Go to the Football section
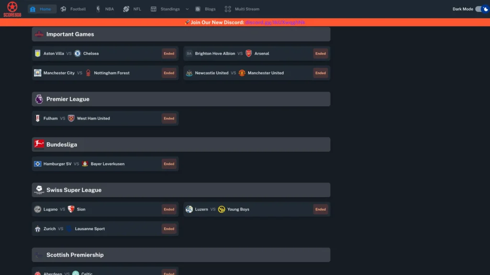The image size is (490, 275). [73, 9]
